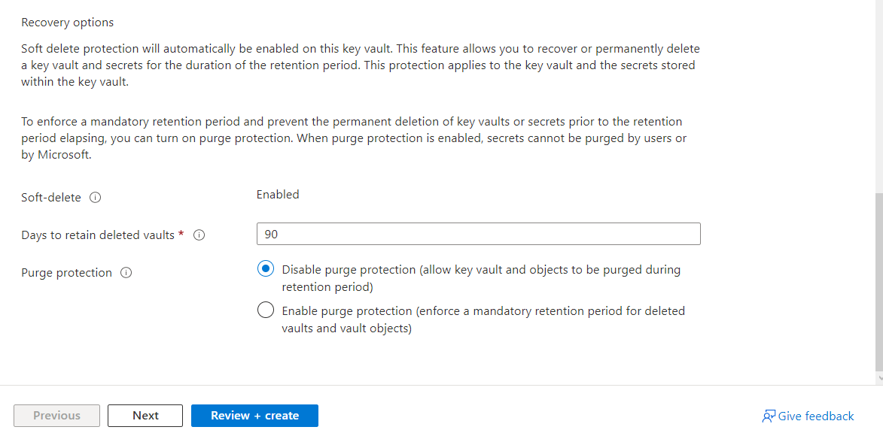
Task: Go to the Next step
Action: pos(145,416)
